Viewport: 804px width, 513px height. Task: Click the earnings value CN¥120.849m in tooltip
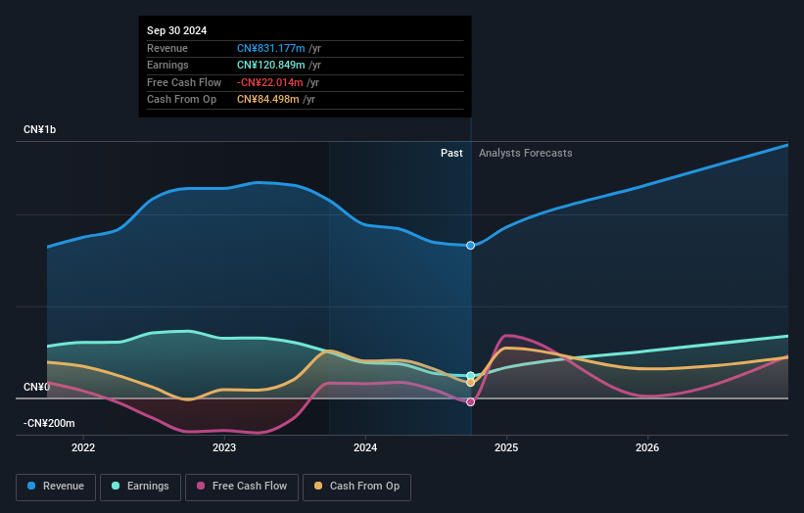[270, 65]
